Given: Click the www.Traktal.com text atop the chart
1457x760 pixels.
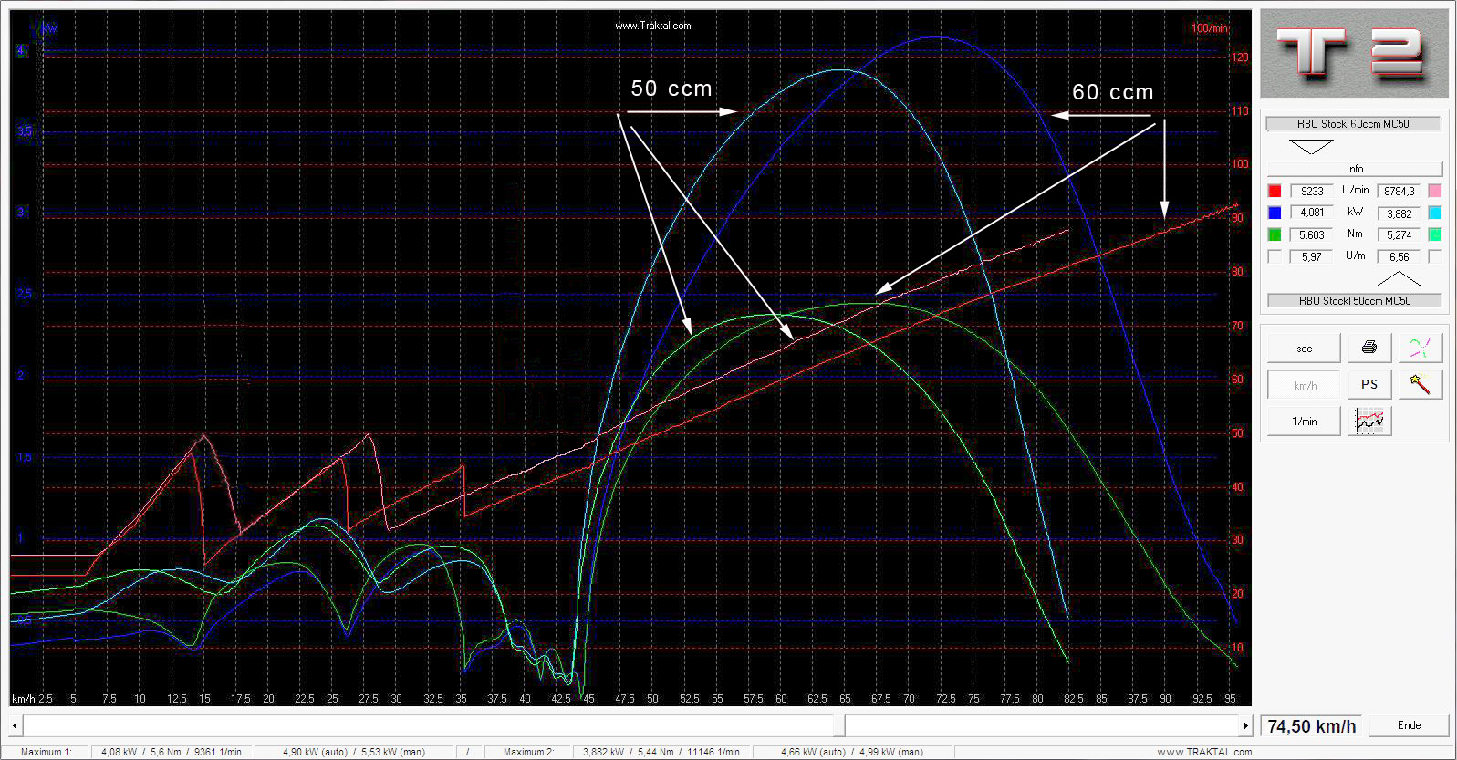Looking at the screenshot, I should [x=652, y=26].
